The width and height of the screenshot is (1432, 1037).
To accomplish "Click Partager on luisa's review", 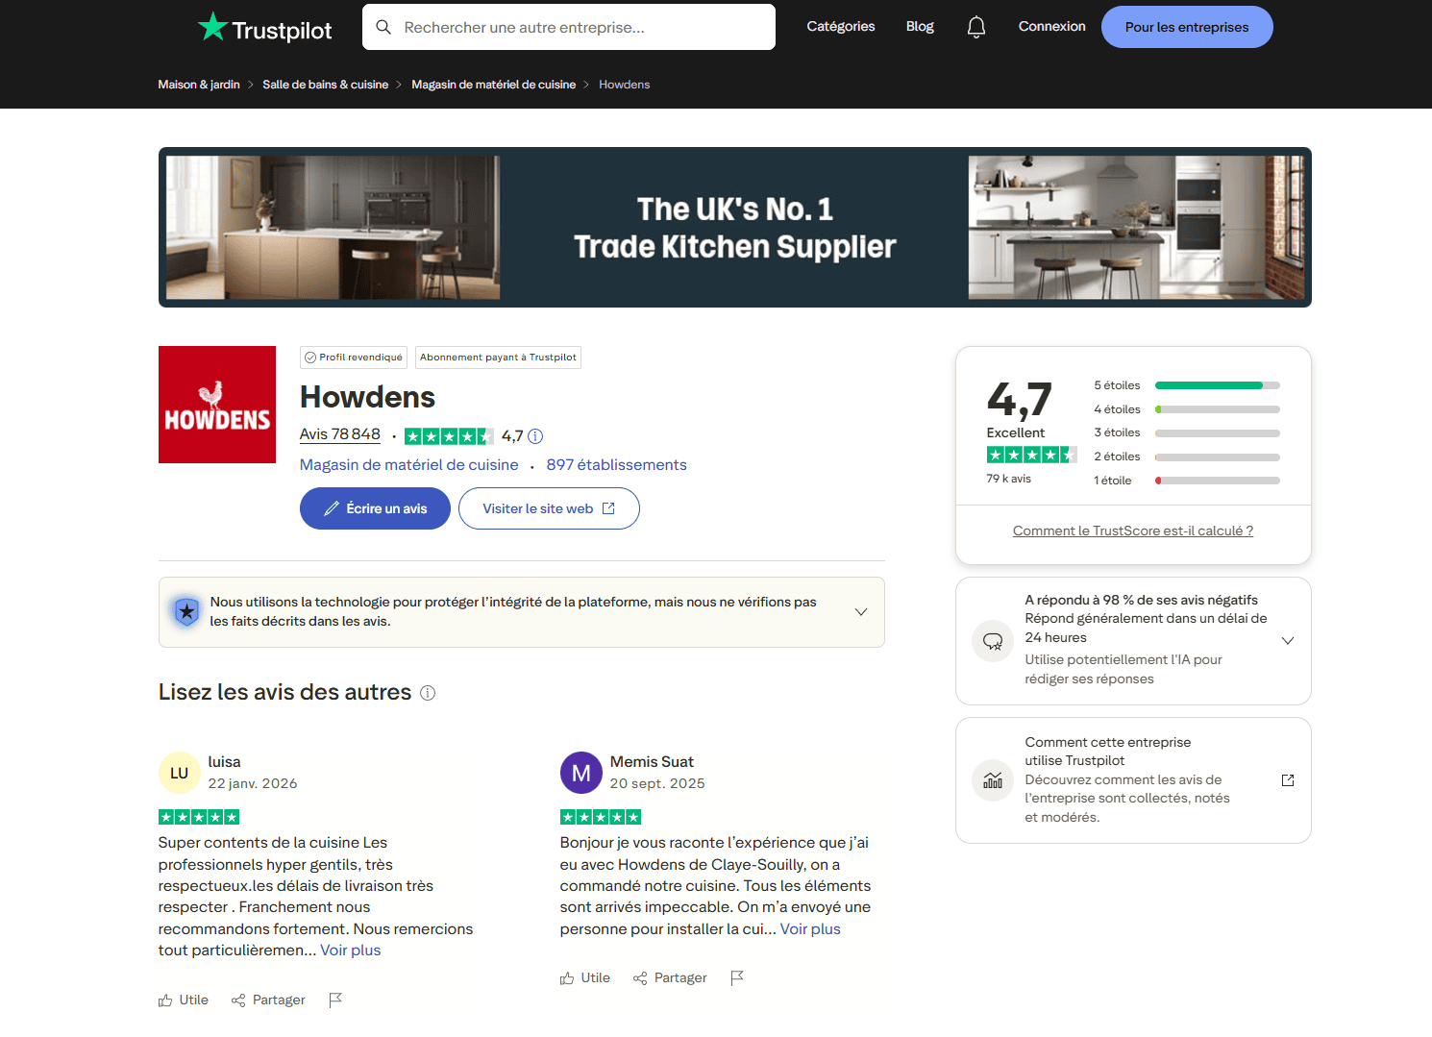I will point(268,1000).
